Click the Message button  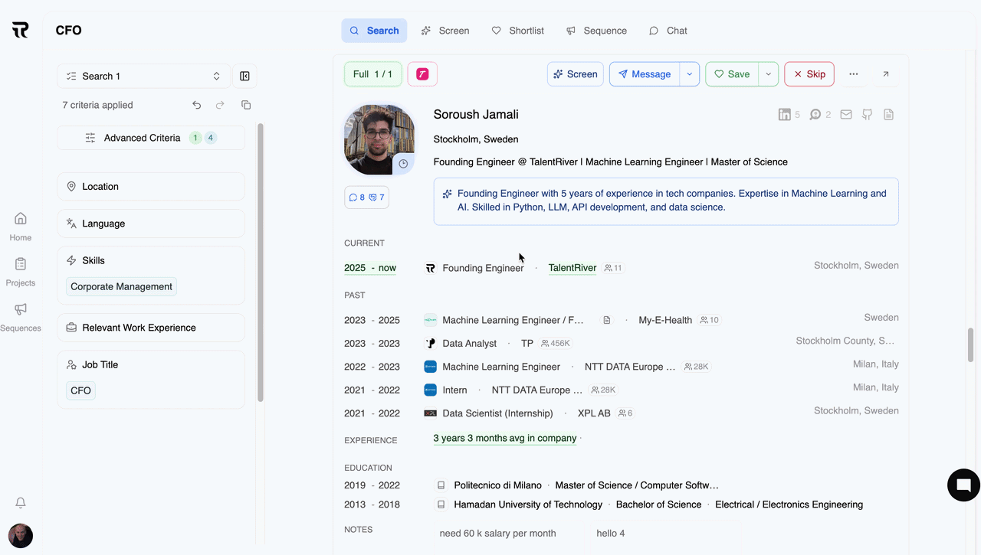click(x=645, y=74)
